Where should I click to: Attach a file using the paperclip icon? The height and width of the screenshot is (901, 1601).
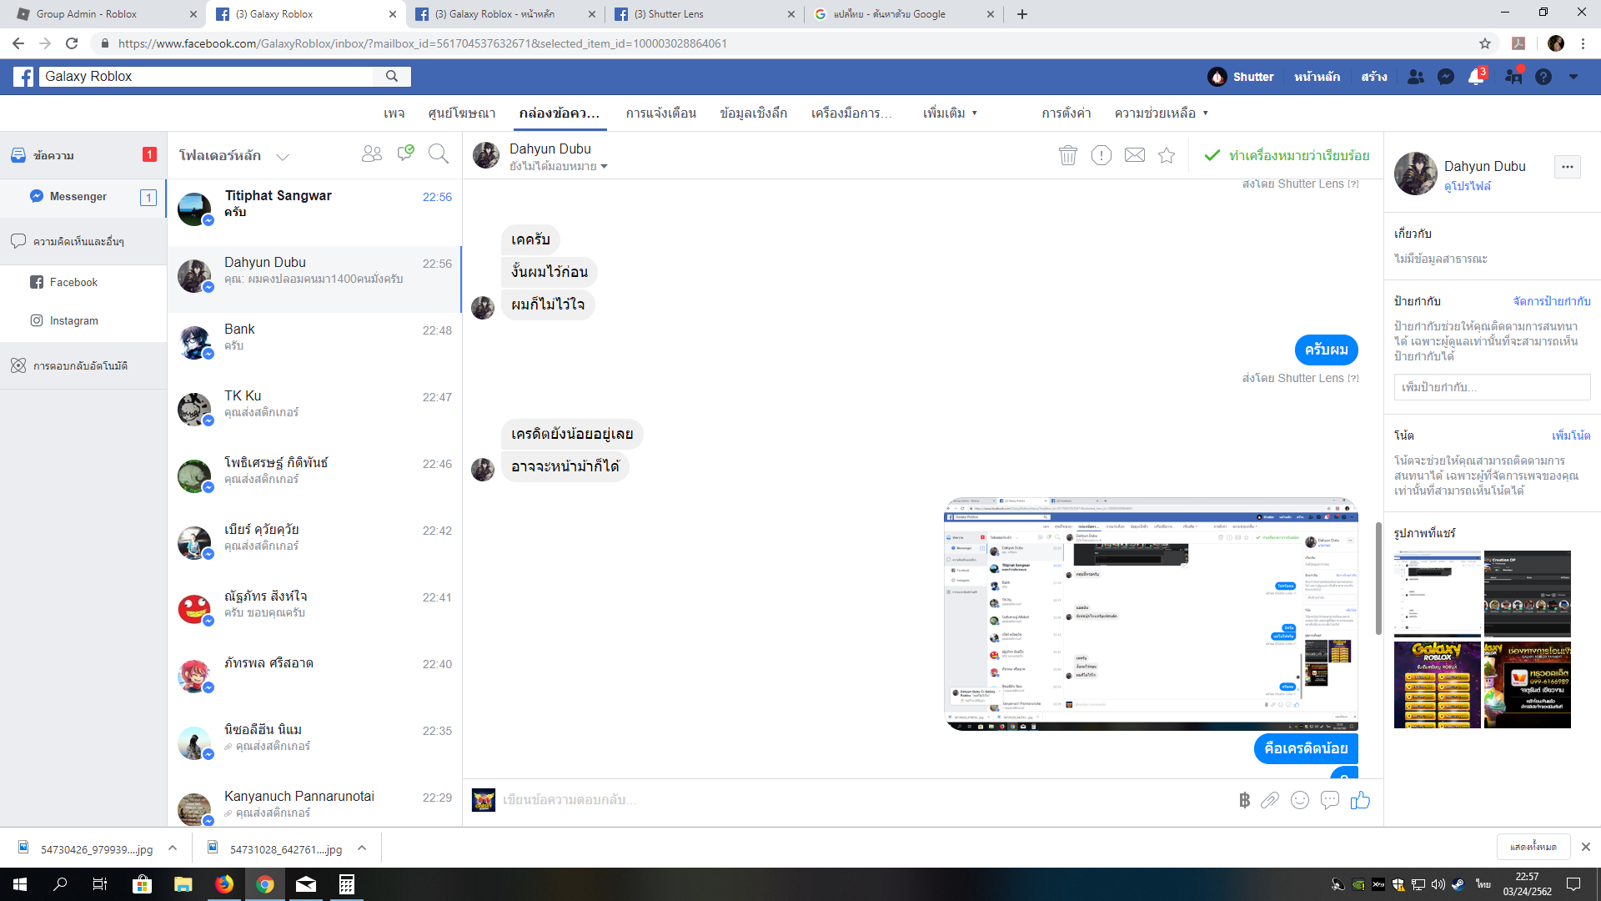point(1270,800)
